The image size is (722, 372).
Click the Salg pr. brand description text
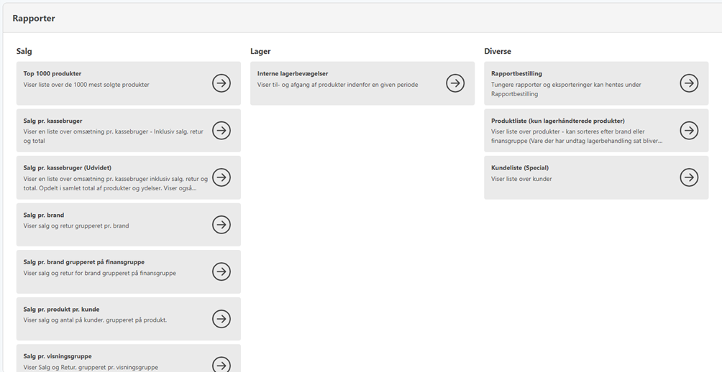pos(76,226)
